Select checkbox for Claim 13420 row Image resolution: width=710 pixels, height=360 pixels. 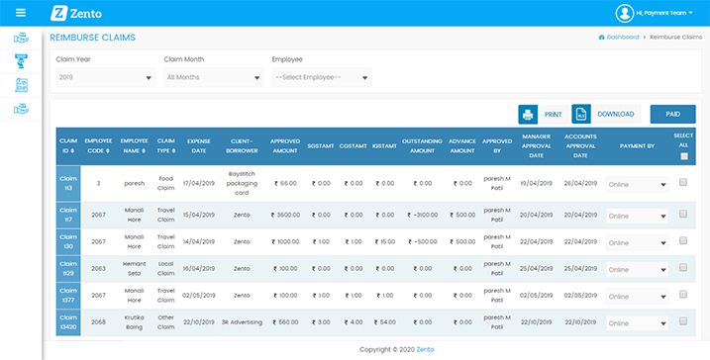point(683,321)
